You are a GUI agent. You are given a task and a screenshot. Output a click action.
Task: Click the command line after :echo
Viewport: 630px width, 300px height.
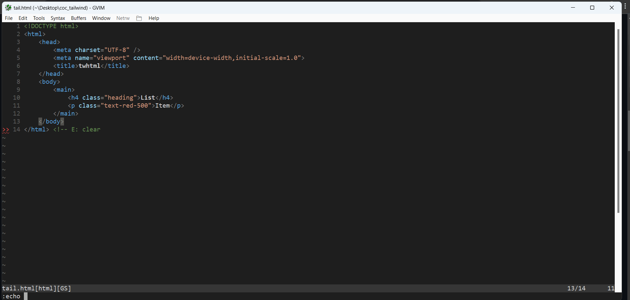26,296
